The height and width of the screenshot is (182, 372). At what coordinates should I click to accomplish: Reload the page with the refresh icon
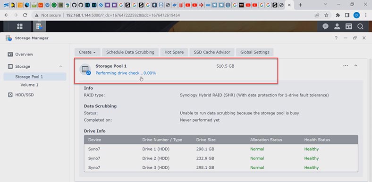(25, 15)
